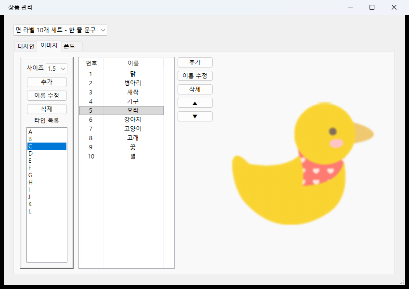Select highlighted type C in 타입 목록
The width and height of the screenshot is (409, 289).
[47, 146]
